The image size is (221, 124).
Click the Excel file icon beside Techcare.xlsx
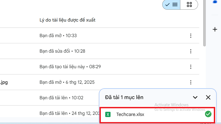[x=108, y=114]
